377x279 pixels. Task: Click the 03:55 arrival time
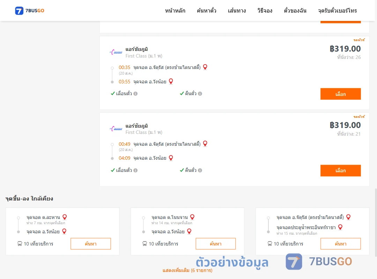point(124,82)
